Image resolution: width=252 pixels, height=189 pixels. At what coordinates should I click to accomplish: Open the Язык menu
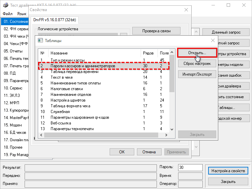pyautogui.click(x=22, y=14)
